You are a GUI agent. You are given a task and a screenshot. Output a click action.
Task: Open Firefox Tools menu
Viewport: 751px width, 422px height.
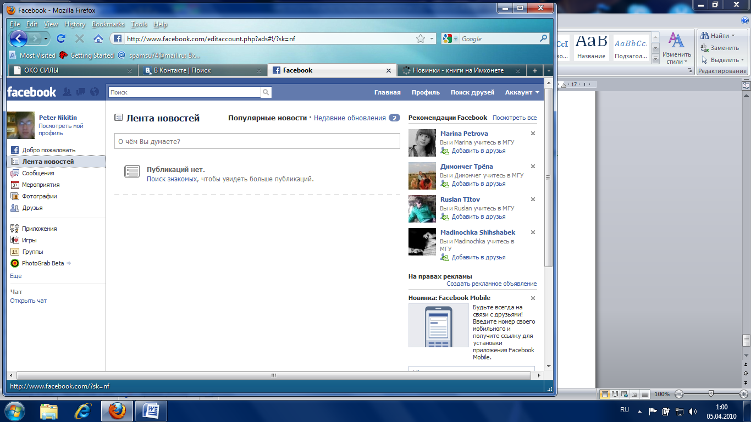pos(139,24)
